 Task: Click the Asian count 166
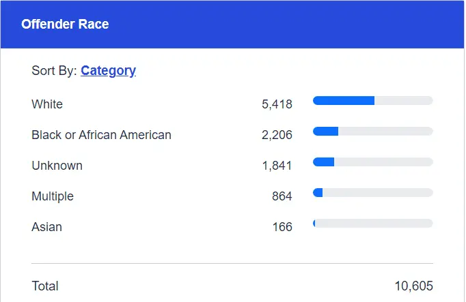click(x=282, y=227)
